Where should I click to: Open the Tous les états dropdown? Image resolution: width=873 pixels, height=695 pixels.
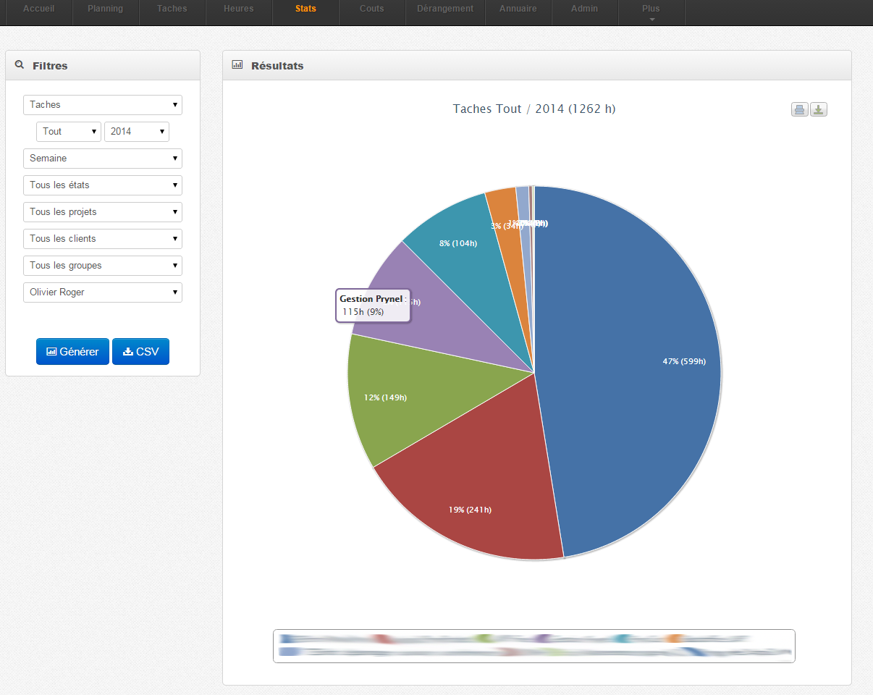103,185
